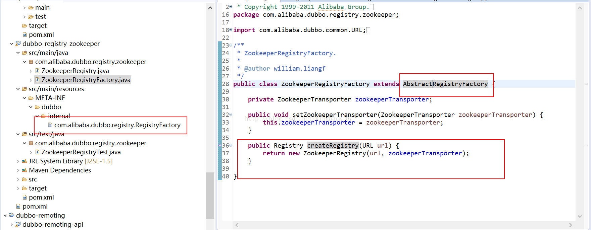Click createRegistry method name in the editor
The image size is (591, 230).
coord(333,145)
